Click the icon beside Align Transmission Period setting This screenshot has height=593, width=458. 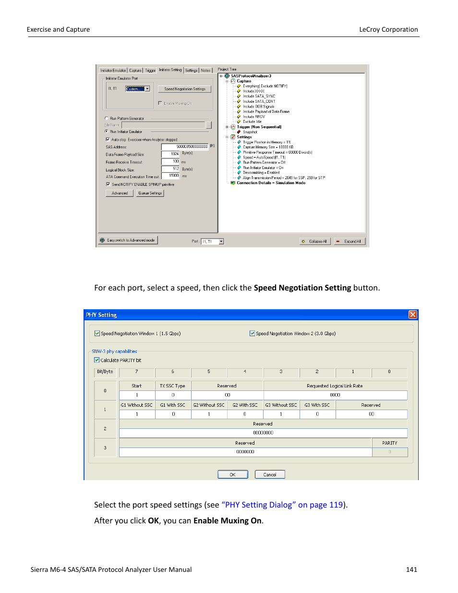[239, 178]
